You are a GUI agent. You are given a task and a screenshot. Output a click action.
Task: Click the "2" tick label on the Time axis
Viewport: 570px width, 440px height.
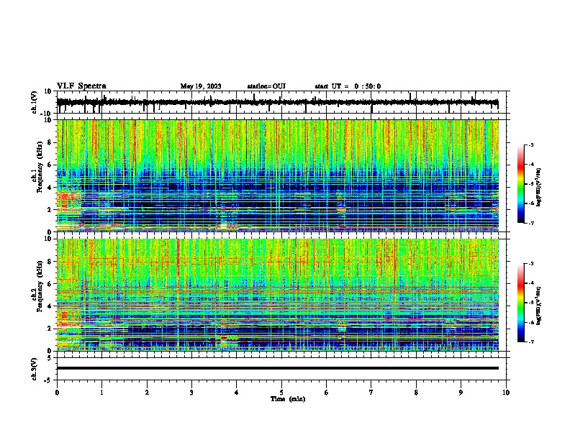pos(147,393)
